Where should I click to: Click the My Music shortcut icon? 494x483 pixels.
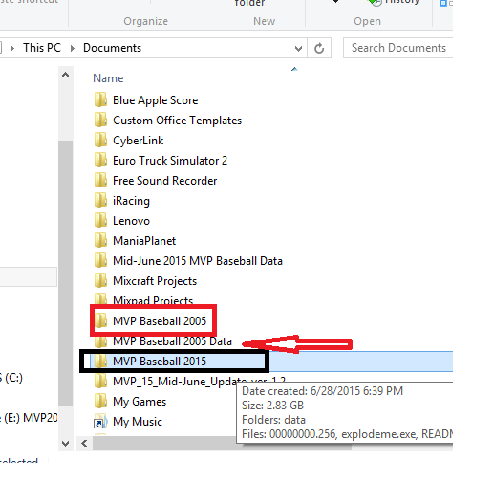tap(100, 422)
